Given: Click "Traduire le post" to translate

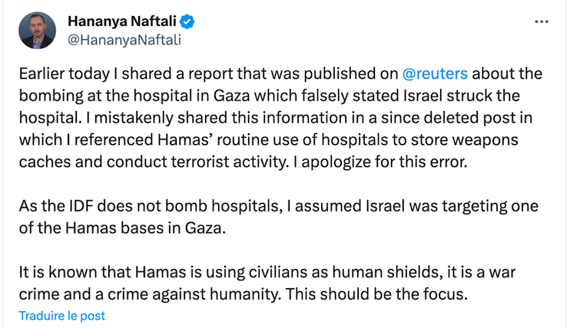Looking at the screenshot, I should pyautogui.click(x=61, y=315).
